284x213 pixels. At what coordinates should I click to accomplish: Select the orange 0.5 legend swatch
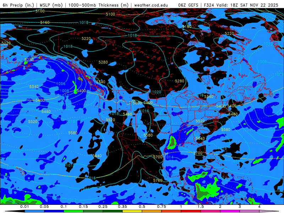coord(152,211)
